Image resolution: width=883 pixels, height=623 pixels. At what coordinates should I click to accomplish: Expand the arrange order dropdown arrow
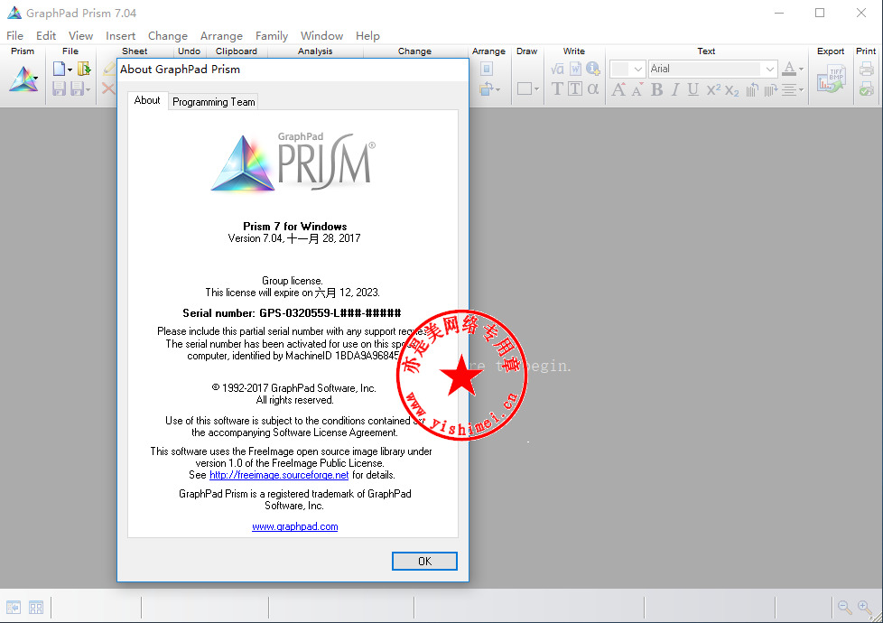(497, 89)
